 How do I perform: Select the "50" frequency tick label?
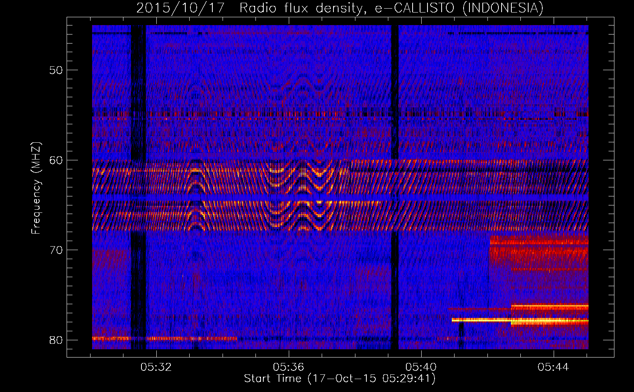[56, 71]
